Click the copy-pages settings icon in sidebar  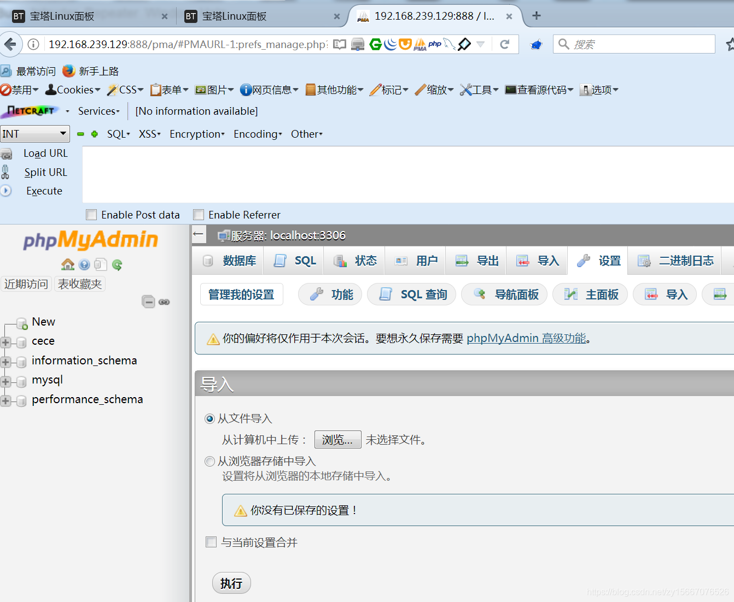coord(100,265)
